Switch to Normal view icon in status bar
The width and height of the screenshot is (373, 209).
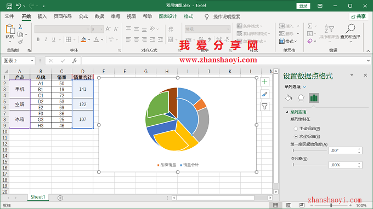[275, 205]
